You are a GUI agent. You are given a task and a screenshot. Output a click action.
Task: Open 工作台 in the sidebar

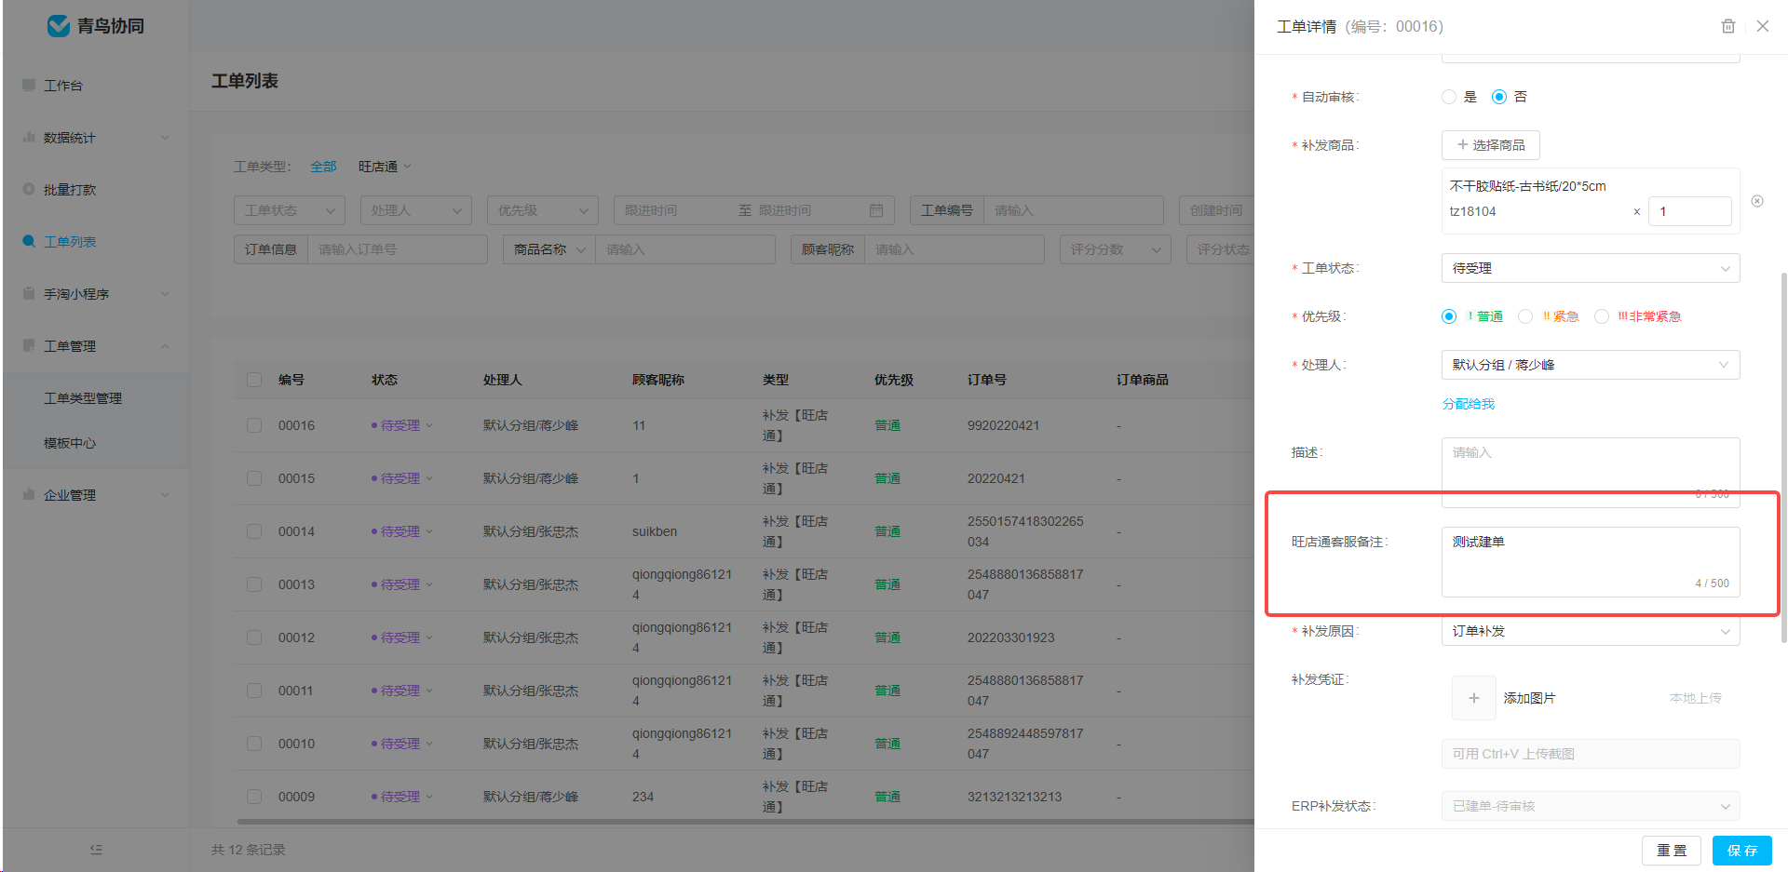click(x=96, y=85)
